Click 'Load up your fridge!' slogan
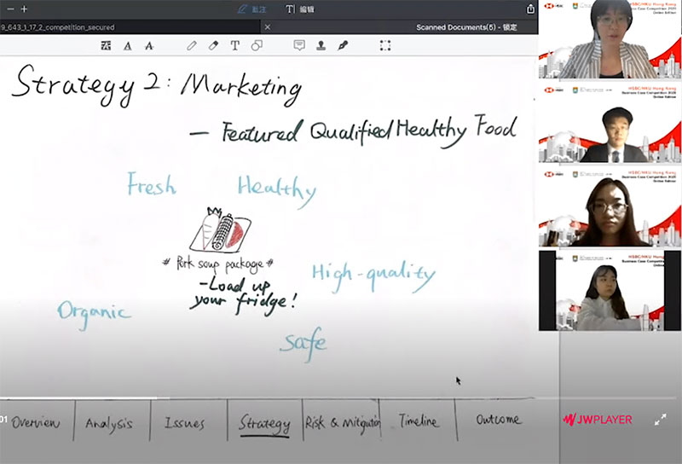This screenshot has width=682, height=464. point(245,294)
